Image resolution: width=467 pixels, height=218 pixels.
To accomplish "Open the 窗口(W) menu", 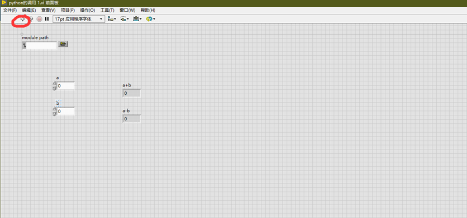I will [127, 11].
